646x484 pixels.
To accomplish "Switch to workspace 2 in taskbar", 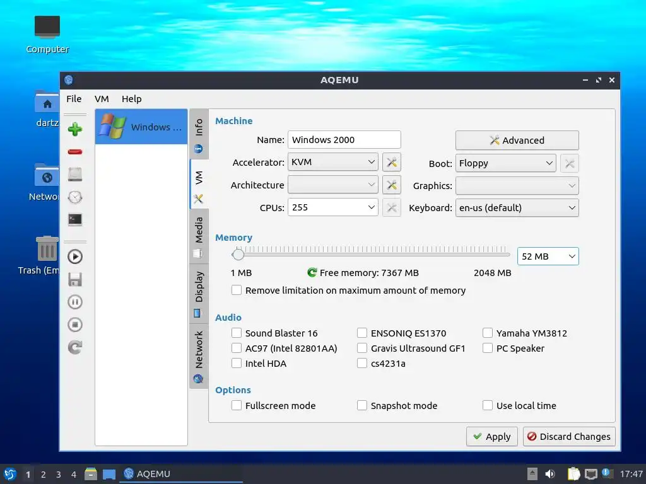I will 44,475.
